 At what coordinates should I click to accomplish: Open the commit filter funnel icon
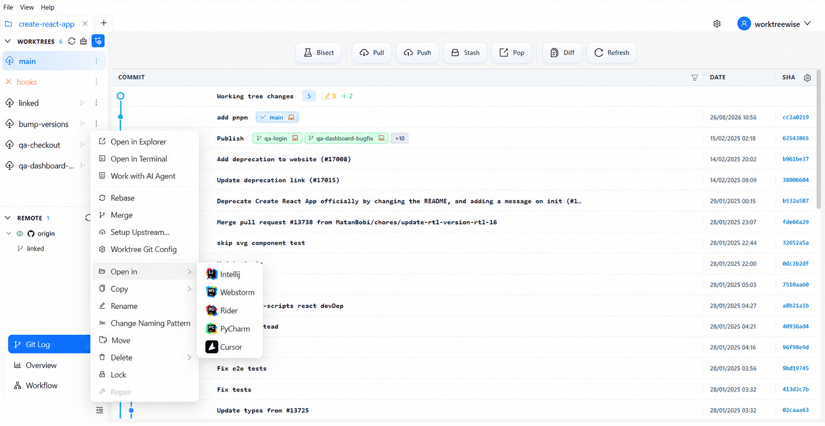[x=695, y=78]
